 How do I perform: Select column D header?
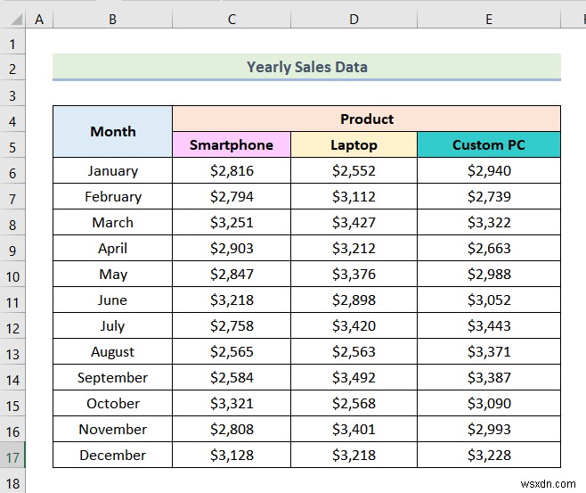[x=354, y=18]
